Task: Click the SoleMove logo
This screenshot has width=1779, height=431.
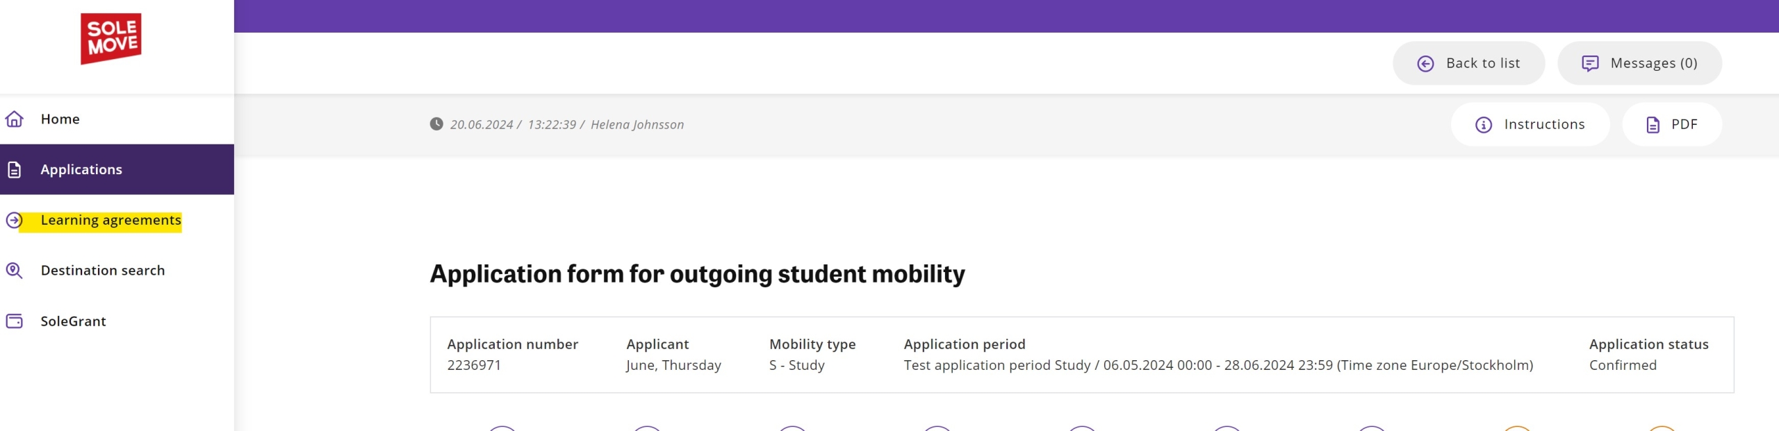Action: click(x=111, y=39)
